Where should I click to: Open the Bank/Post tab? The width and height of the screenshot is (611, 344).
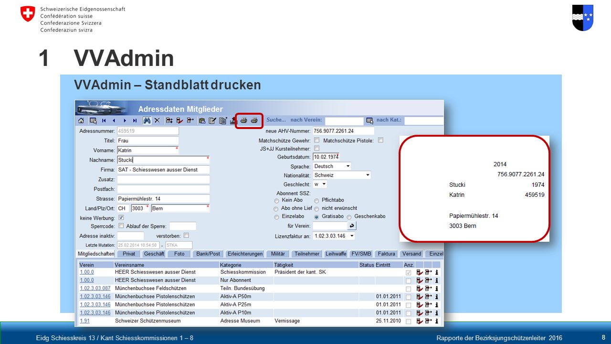[x=208, y=254]
